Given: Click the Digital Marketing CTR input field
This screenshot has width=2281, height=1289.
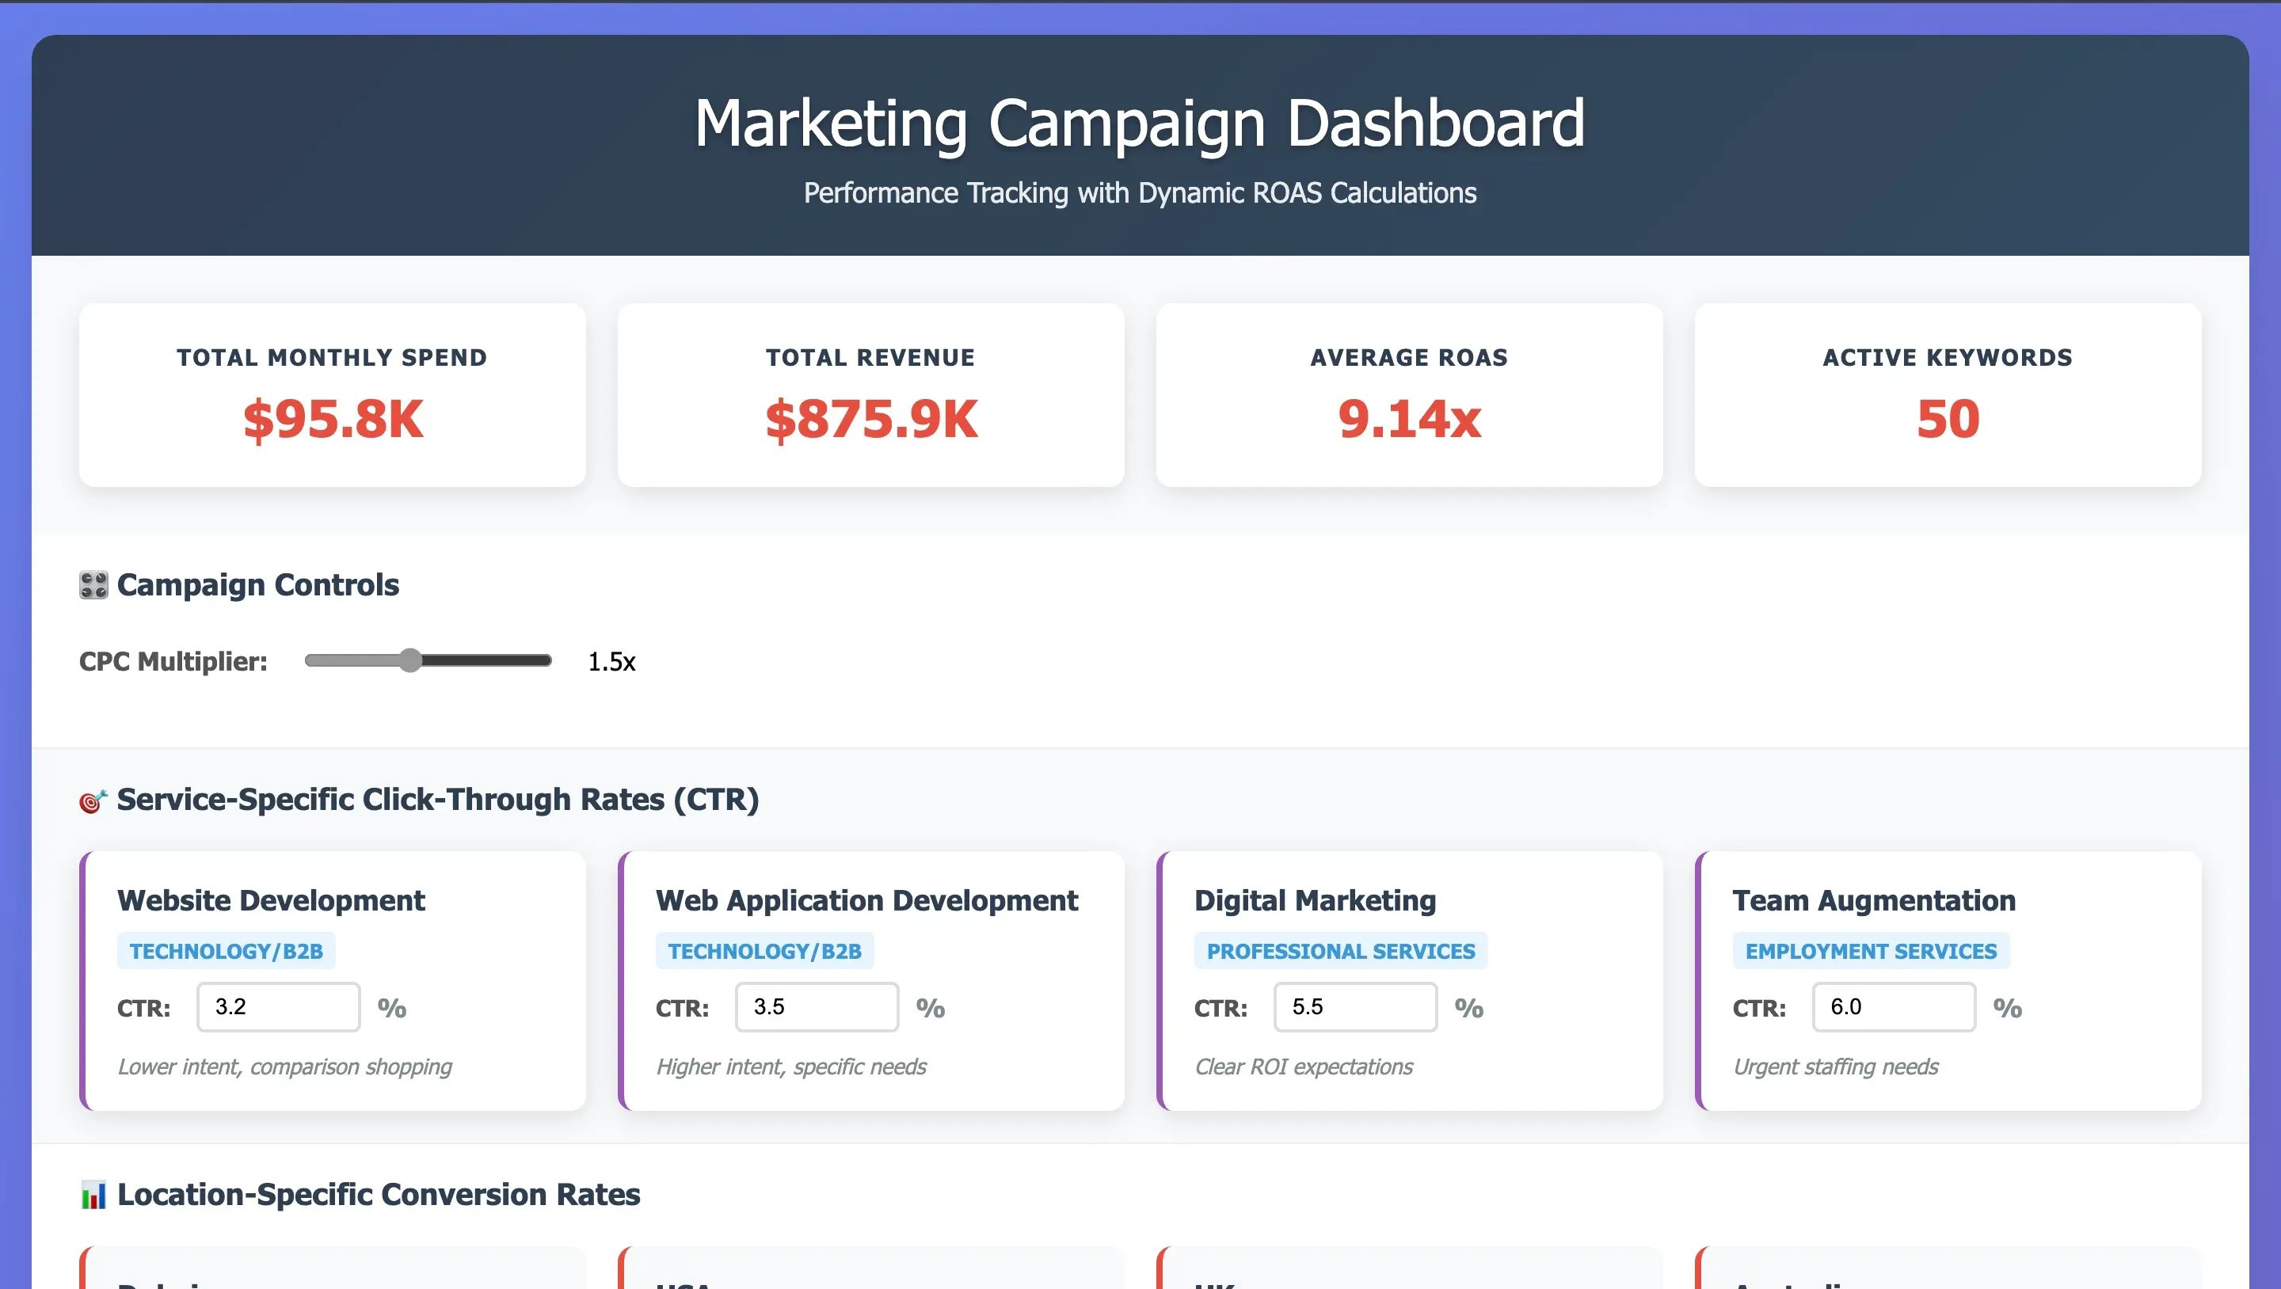Looking at the screenshot, I should point(1354,1007).
